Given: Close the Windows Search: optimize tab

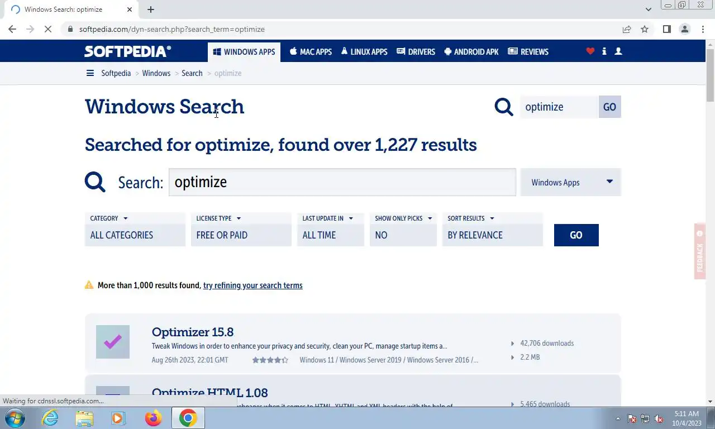Looking at the screenshot, I should point(130,9).
